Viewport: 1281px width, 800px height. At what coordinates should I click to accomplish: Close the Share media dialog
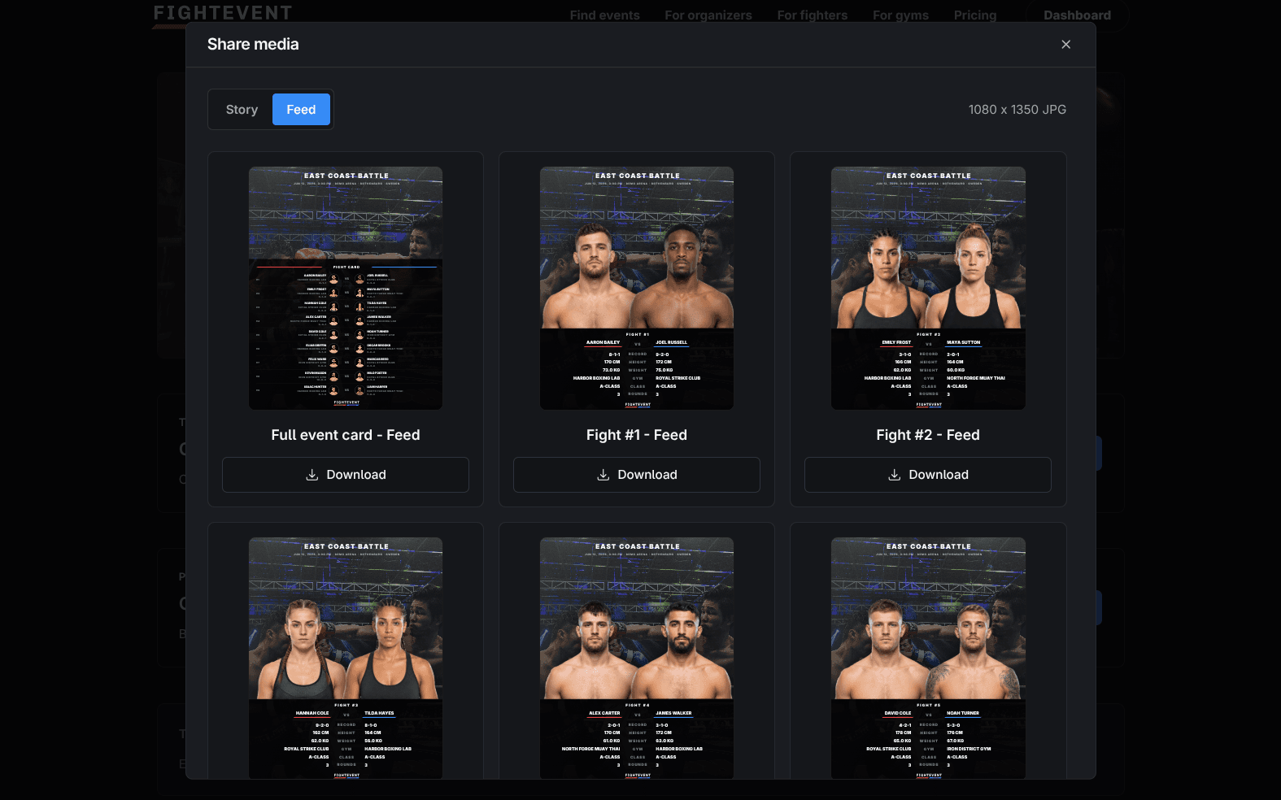coord(1065,45)
